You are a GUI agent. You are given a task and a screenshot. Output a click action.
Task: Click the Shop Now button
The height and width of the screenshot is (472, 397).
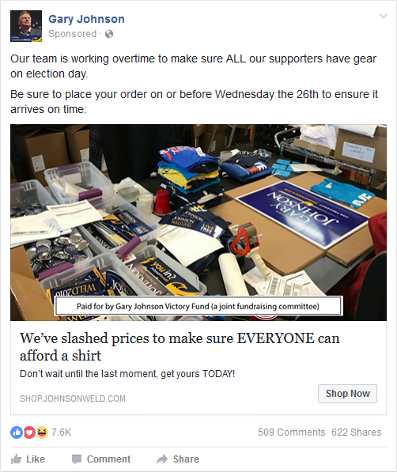click(x=347, y=394)
